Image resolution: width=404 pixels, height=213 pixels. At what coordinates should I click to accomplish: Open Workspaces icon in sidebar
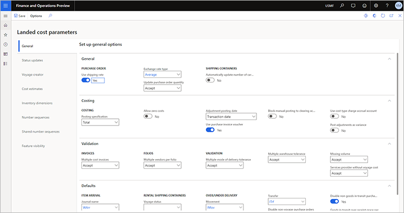click(6, 54)
